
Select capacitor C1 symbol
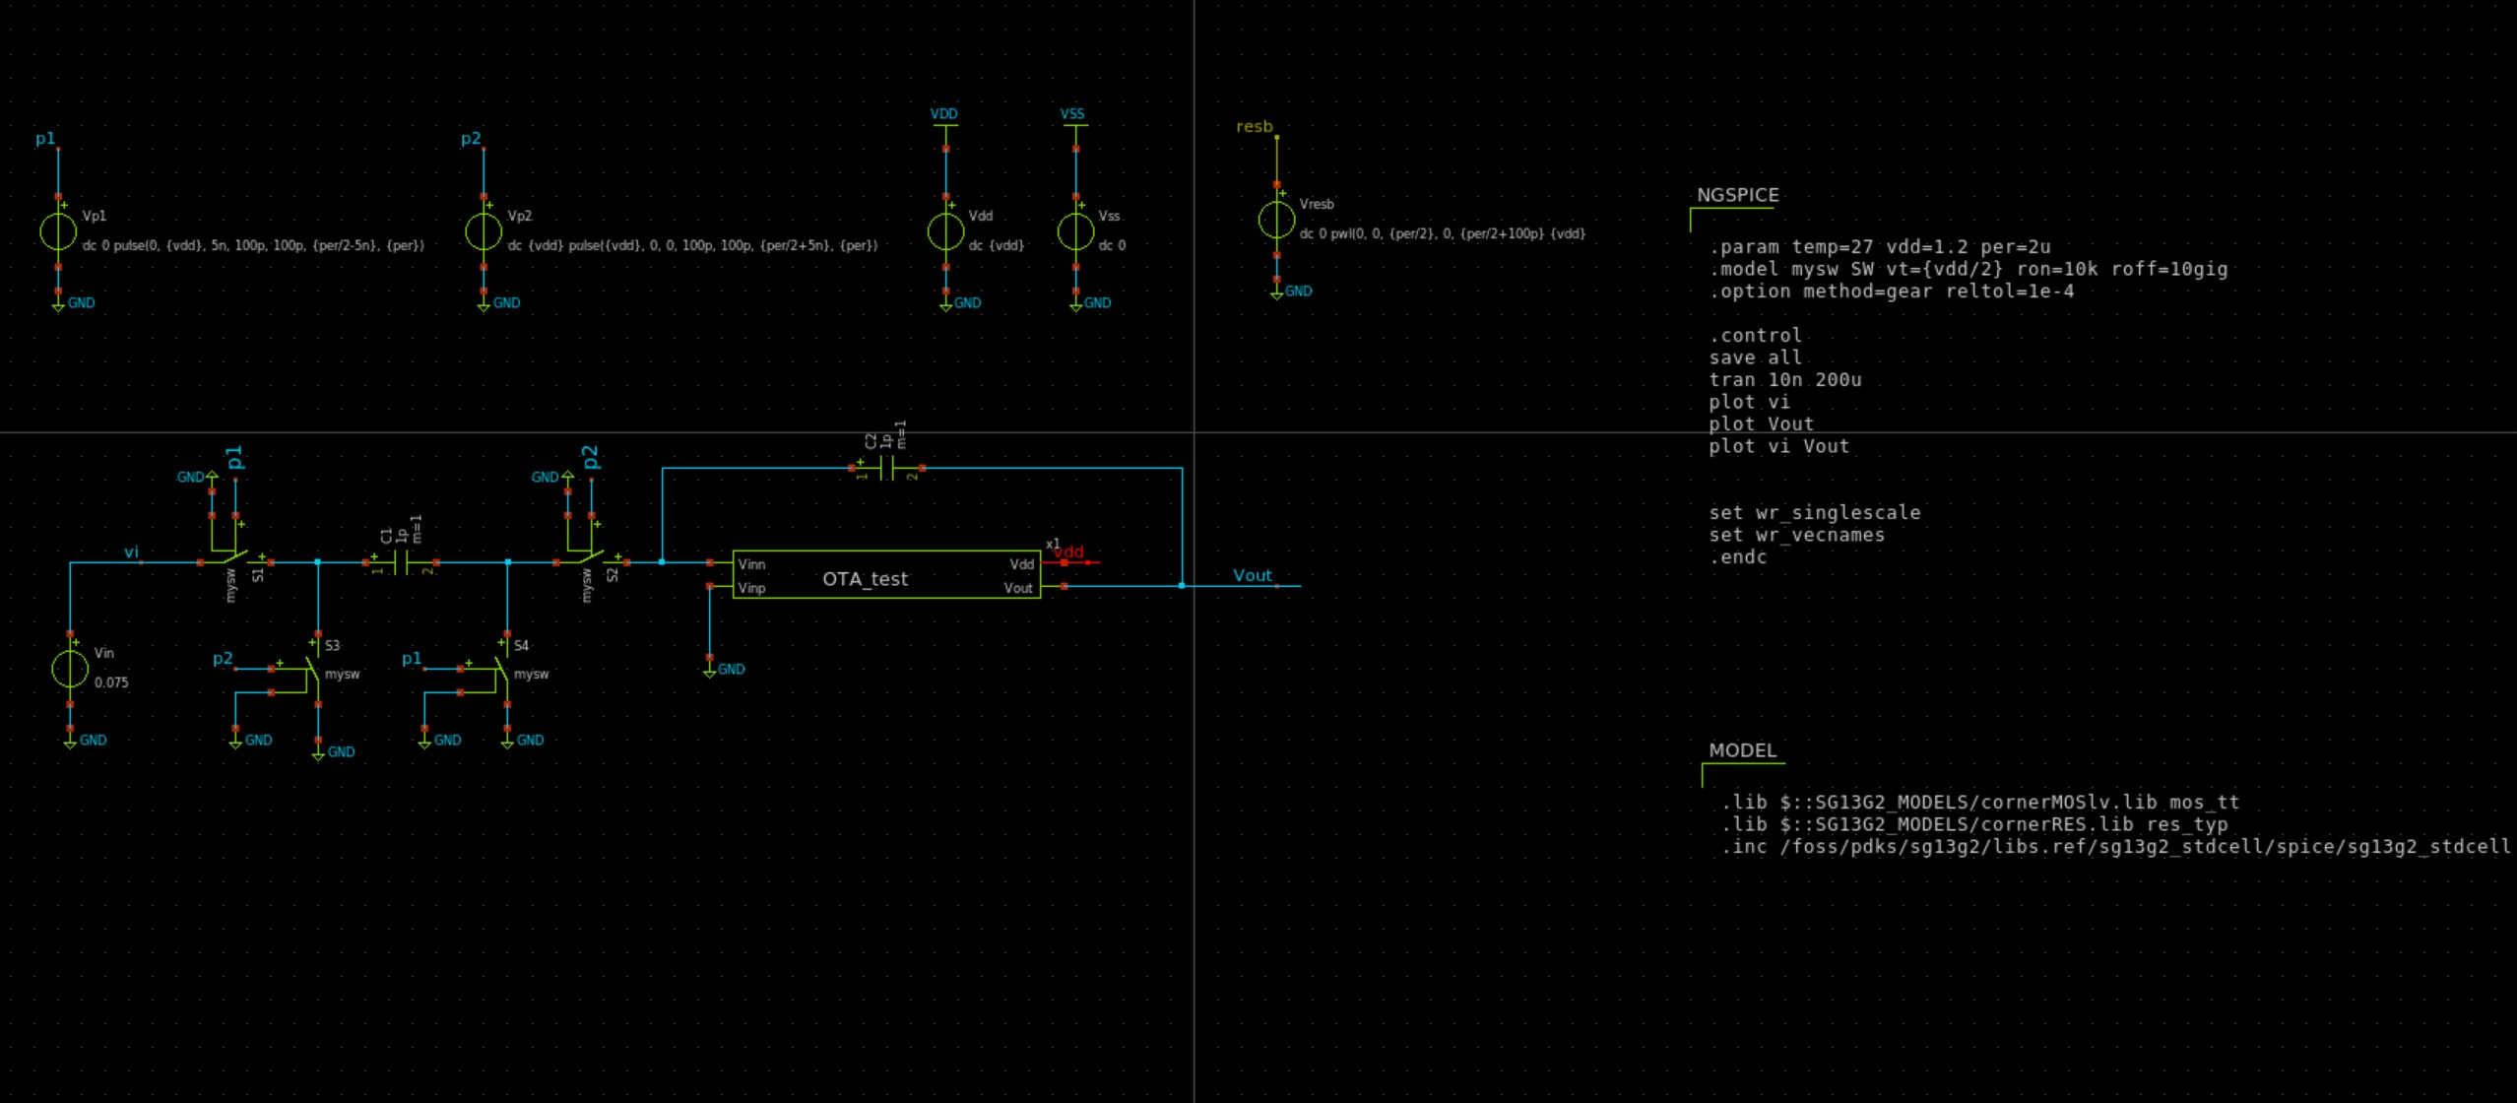401,562
